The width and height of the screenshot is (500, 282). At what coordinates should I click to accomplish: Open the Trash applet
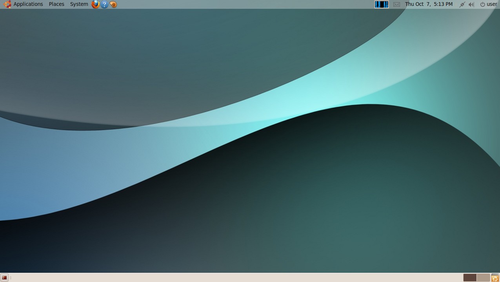[495, 278]
